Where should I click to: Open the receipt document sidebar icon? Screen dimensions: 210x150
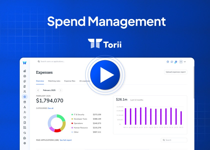coord(25,86)
